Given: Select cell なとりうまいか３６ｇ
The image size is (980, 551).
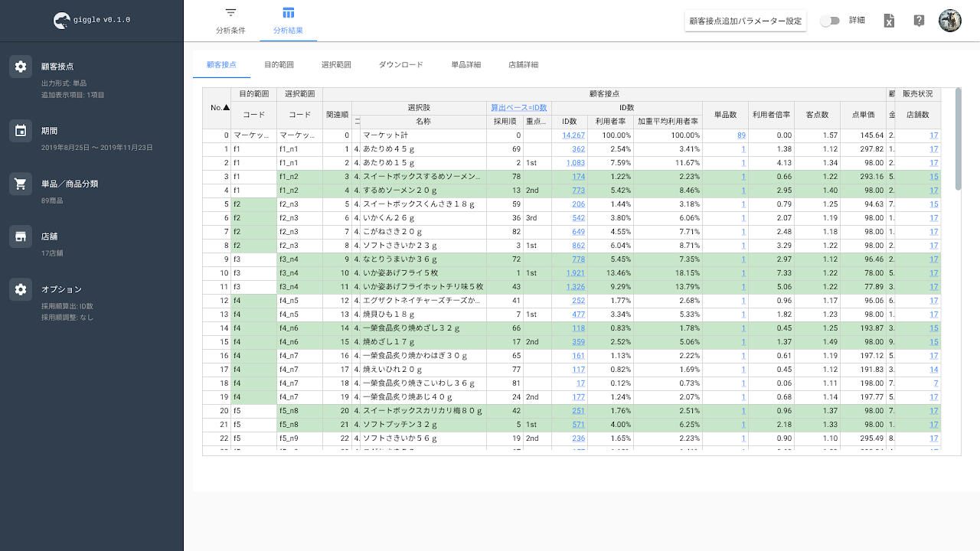Looking at the screenshot, I should tap(423, 259).
